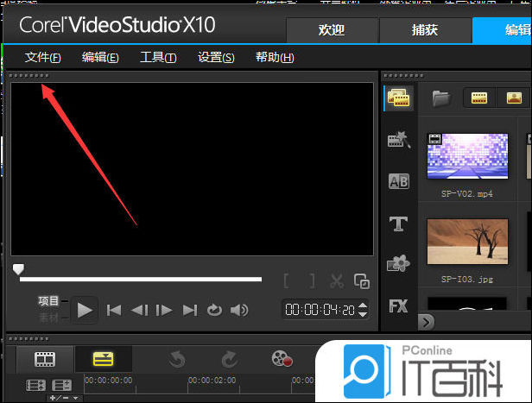Click the SP-I03.jpg file name
The width and height of the screenshot is (532, 403).
467,280
